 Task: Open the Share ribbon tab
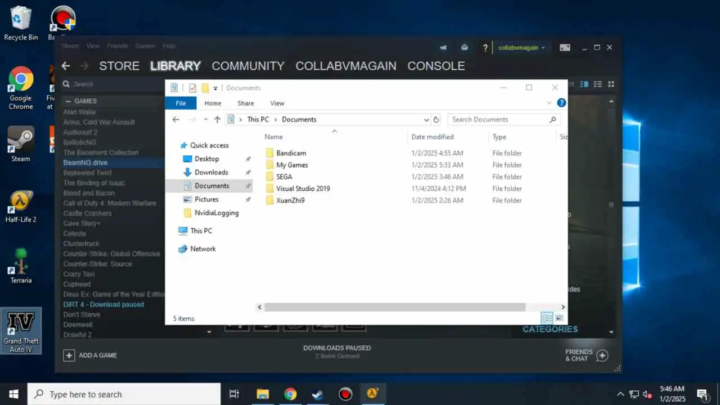pyautogui.click(x=246, y=103)
